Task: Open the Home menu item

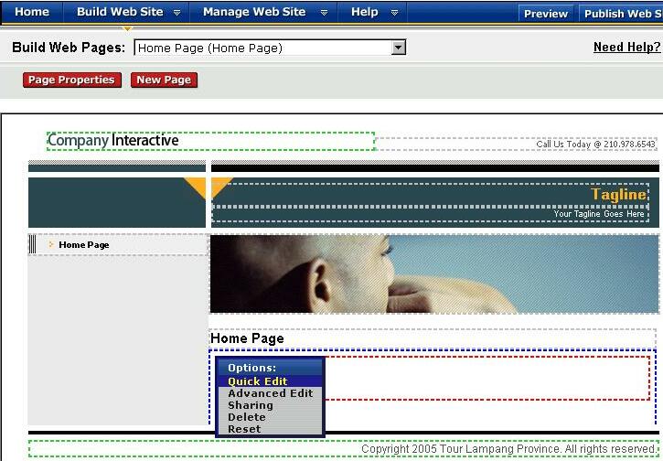Action: click(x=32, y=12)
